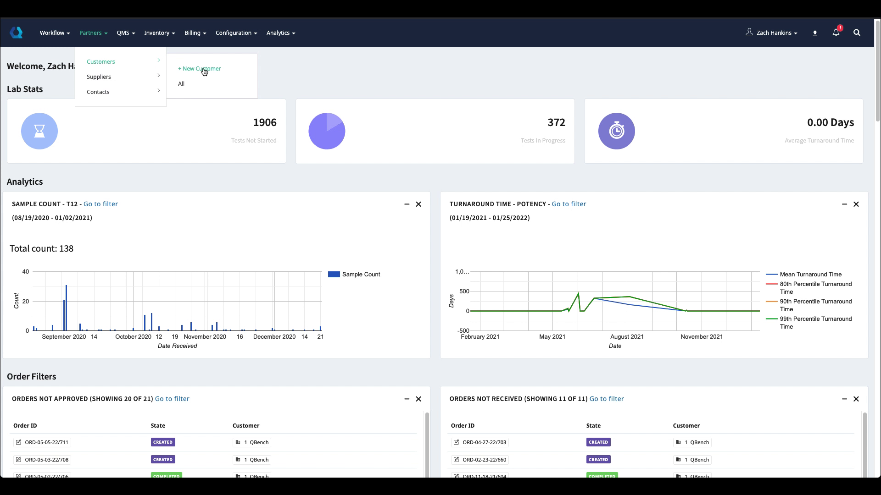Open the Workflow dropdown menu

(x=55, y=33)
